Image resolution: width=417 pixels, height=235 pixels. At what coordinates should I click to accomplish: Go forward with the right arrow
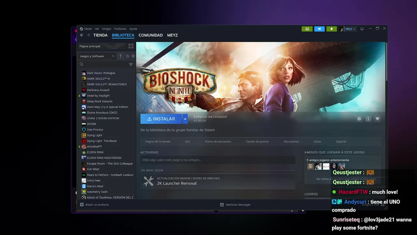(89, 35)
